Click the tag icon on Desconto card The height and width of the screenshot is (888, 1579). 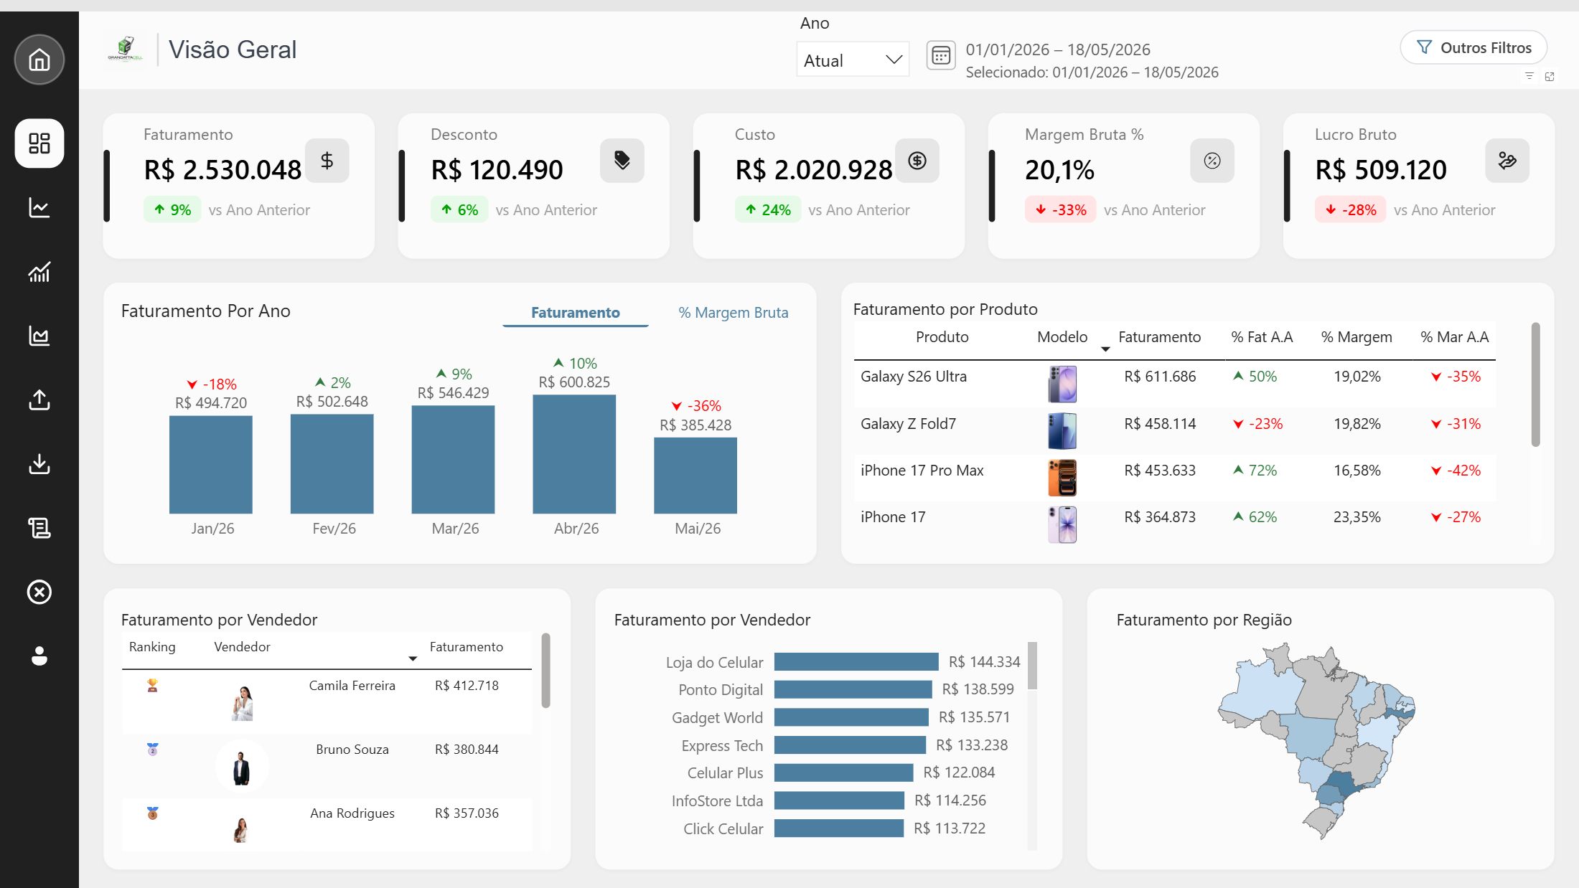click(622, 161)
